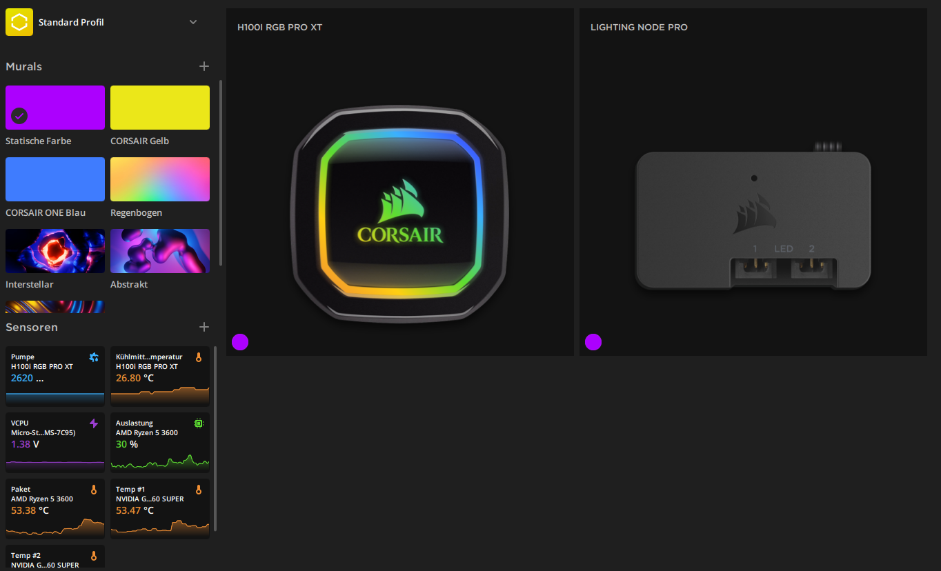Click the pump fan icon on Pumpe sensor
The width and height of the screenshot is (941, 571).
click(x=94, y=357)
